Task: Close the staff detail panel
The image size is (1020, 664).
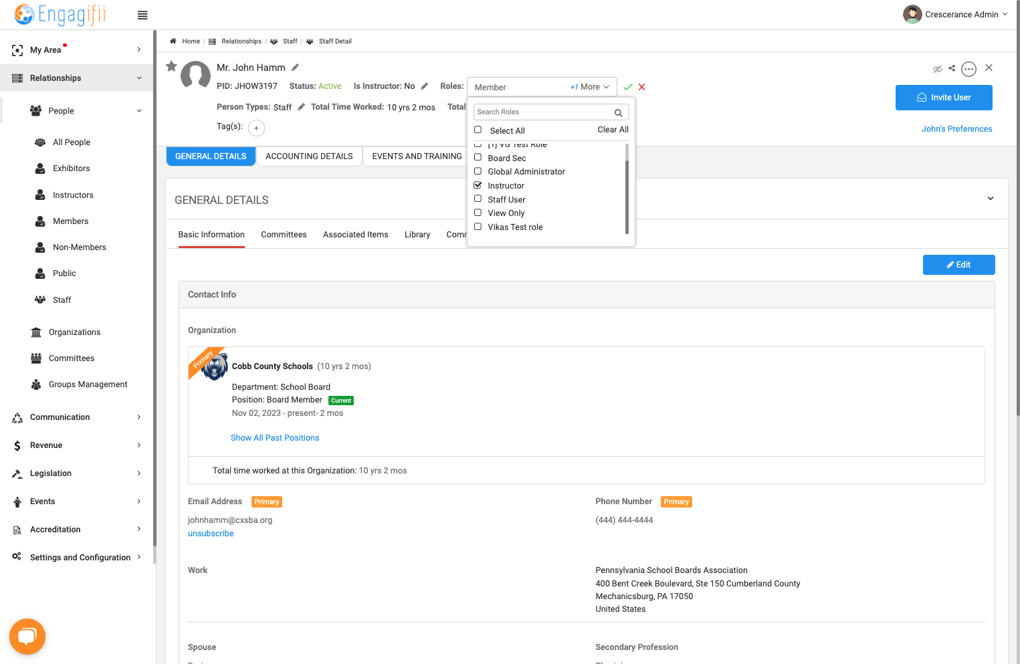Action: pyautogui.click(x=989, y=68)
